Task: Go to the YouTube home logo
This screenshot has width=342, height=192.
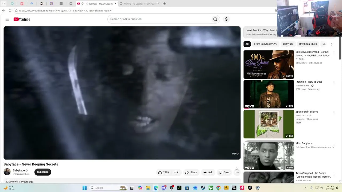Action: [x=22, y=19]
